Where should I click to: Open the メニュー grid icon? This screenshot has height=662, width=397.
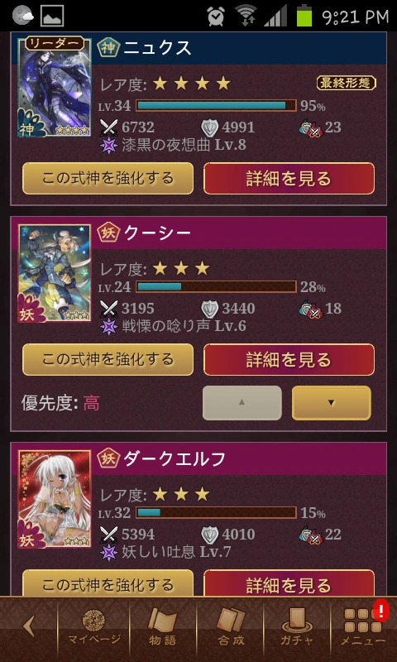coord(363,627)
